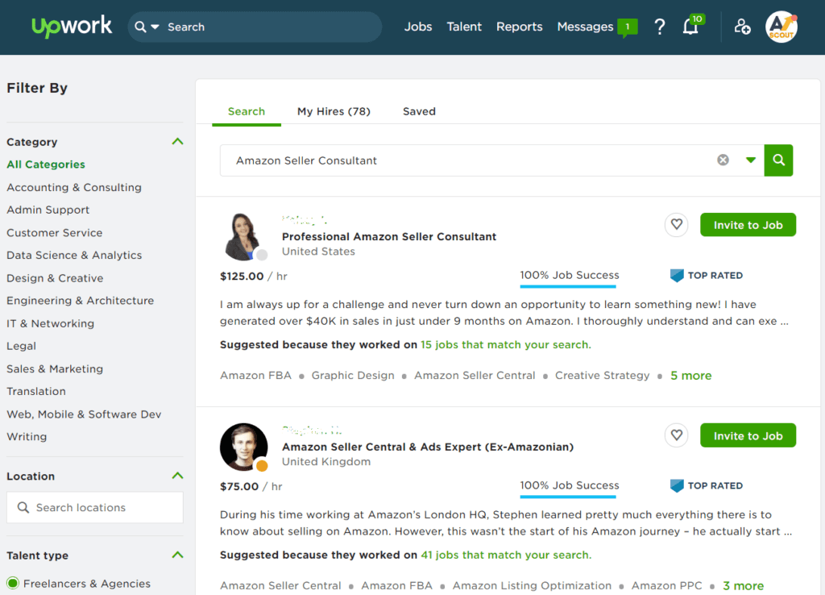
Task: Open the Jobs menu
Action: coord(418,27)
